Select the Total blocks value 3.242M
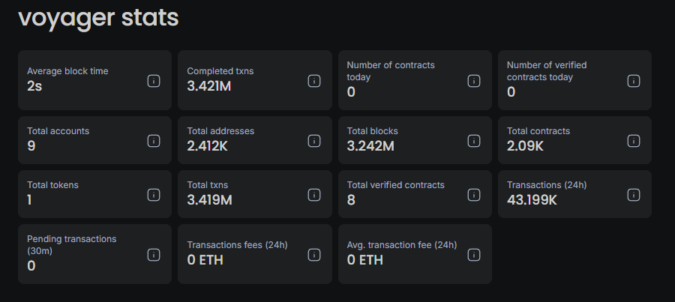675x302 pixels. coord(370,146)
